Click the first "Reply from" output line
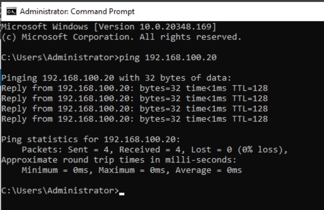 click(x=134, y=88)
